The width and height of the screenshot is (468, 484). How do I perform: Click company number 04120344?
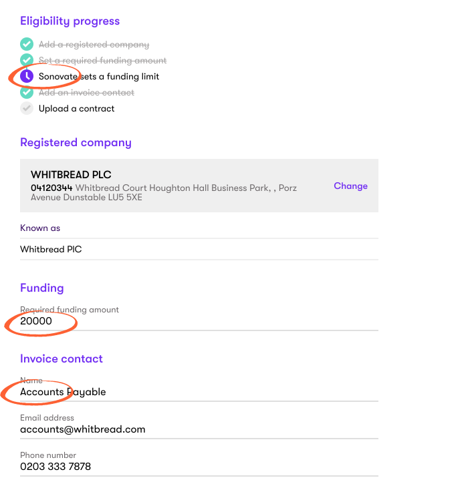(x=51, y=188)
